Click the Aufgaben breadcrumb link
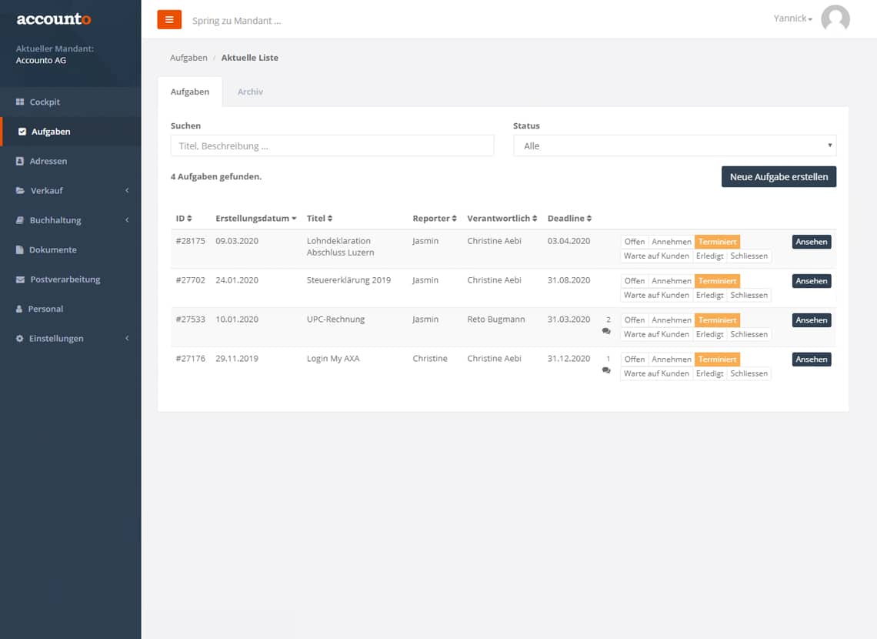The width and height of the screenshot is (877, 639). tap(188, 58)
